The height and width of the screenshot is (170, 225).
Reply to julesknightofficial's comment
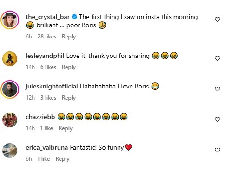(x=69, y=98)
